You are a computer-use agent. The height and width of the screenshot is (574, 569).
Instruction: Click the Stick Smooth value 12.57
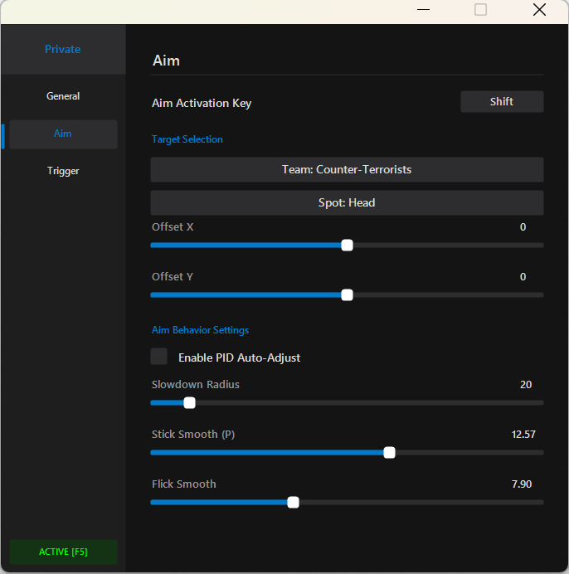pos(523,435)
